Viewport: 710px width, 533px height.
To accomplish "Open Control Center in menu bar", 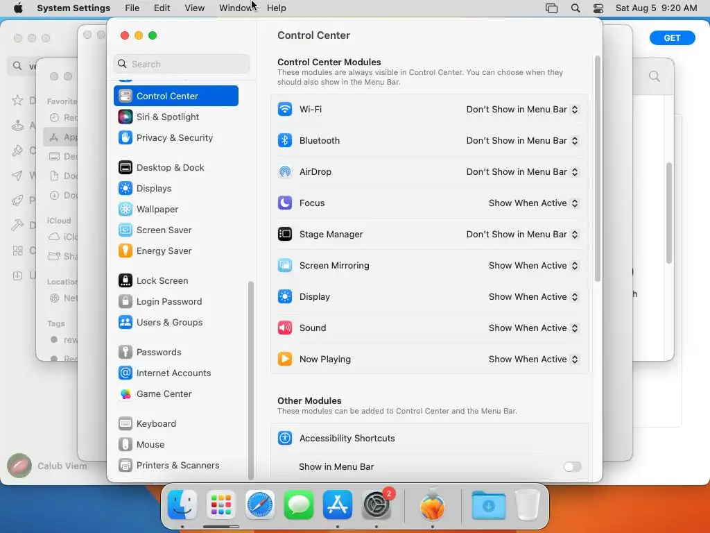I will click(598, 8).
